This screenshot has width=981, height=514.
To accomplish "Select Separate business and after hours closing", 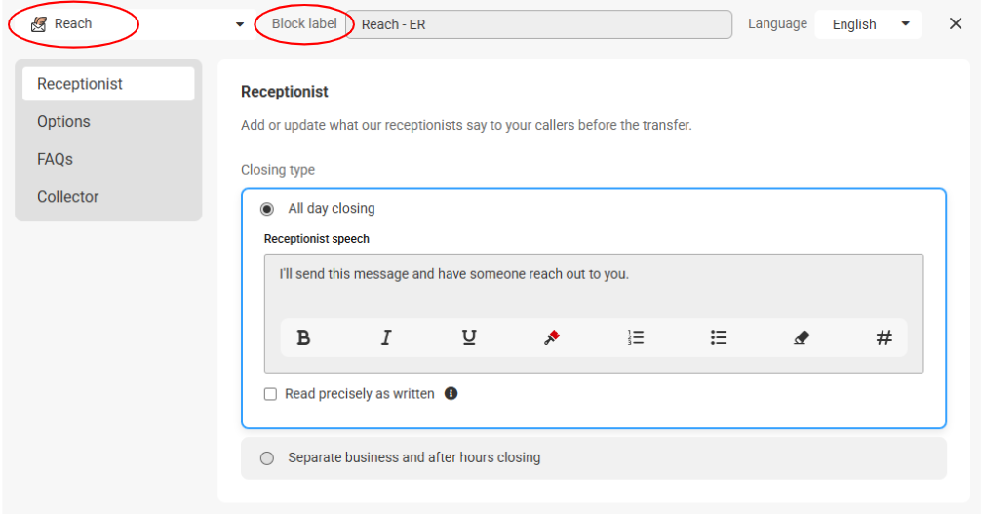I will coord(267,458).
